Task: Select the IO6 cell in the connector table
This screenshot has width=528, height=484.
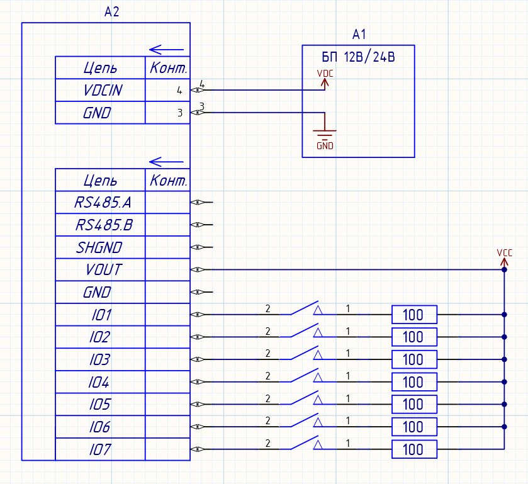Action: 100,427
